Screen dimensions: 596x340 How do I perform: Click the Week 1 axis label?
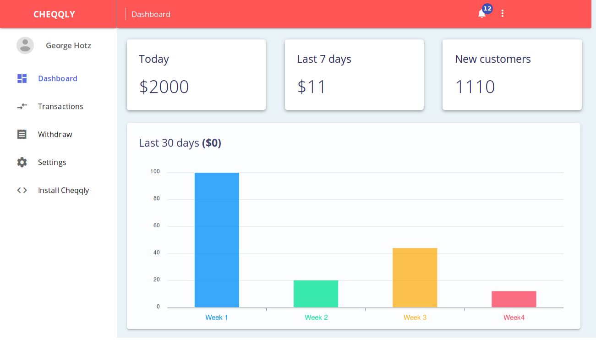217,318
